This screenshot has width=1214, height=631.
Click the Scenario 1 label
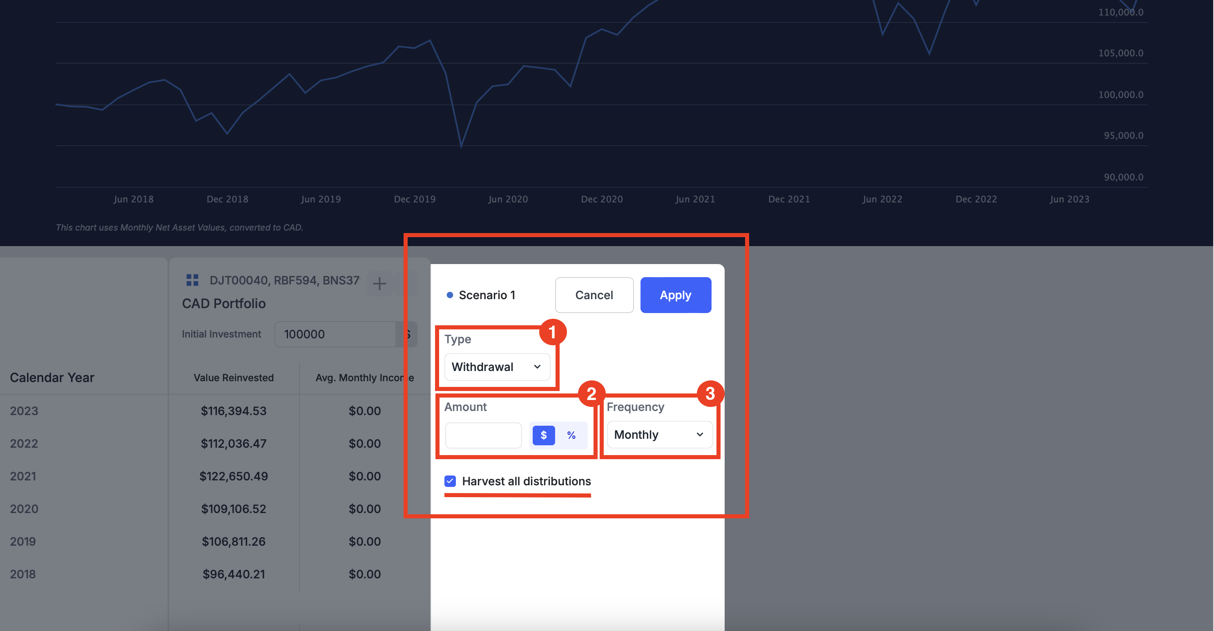click(487, 295)
